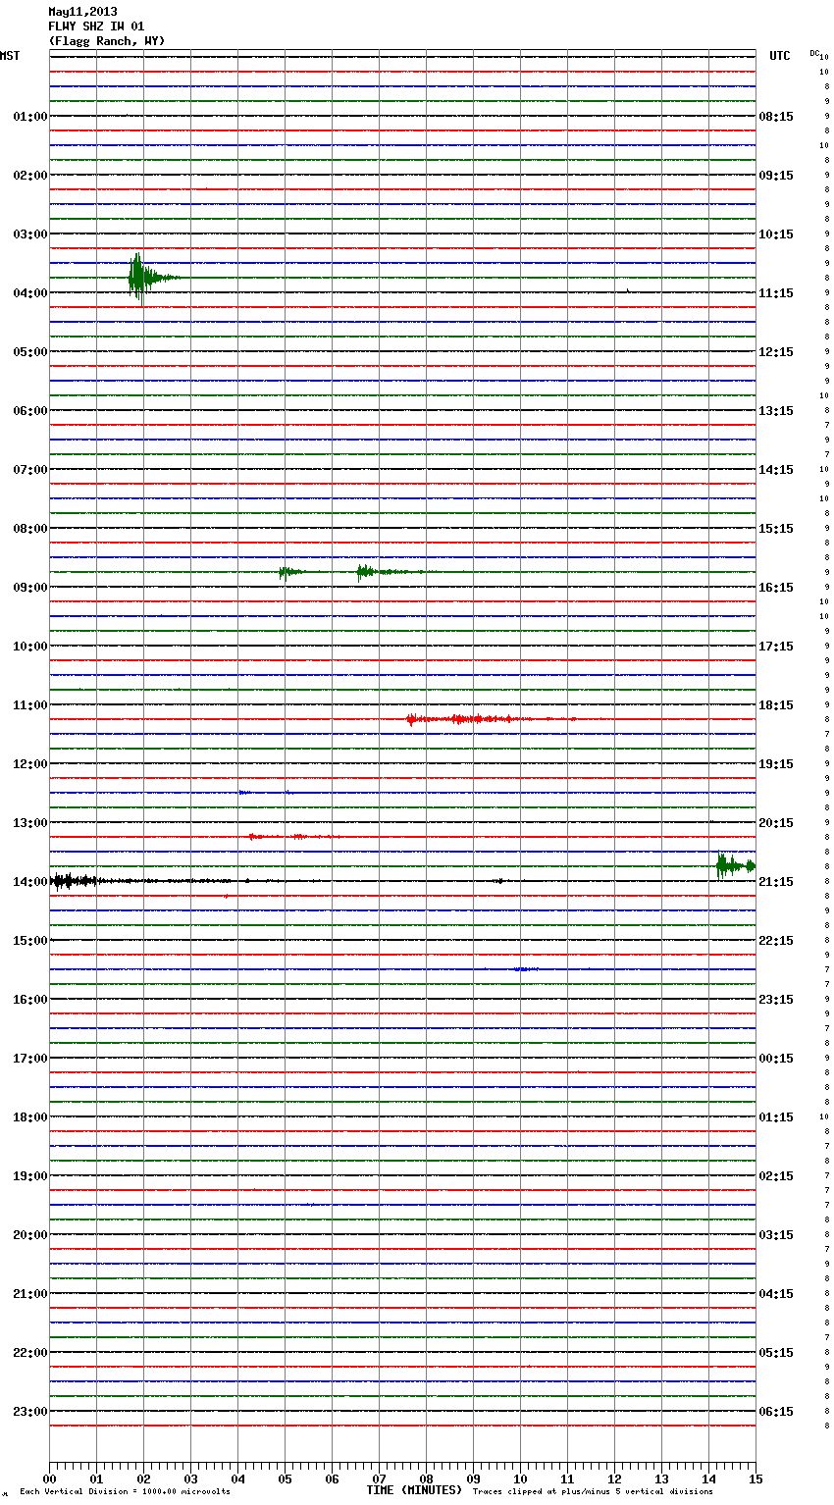Click the 18:15 UTC time label
834x1505 pixels.
pyautogui.click(x=776, y=705)
